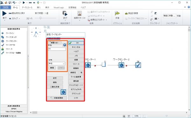Click the 新規 button under distribution
Screen dimensions: 191x118
point(52,68)
